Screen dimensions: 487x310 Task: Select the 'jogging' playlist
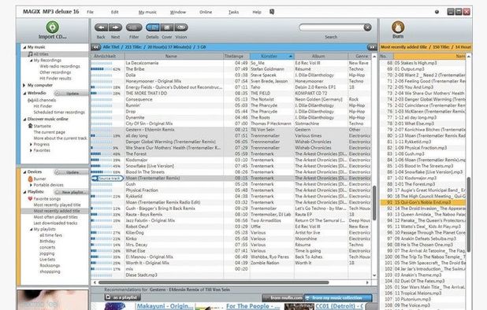coord(47,253)
